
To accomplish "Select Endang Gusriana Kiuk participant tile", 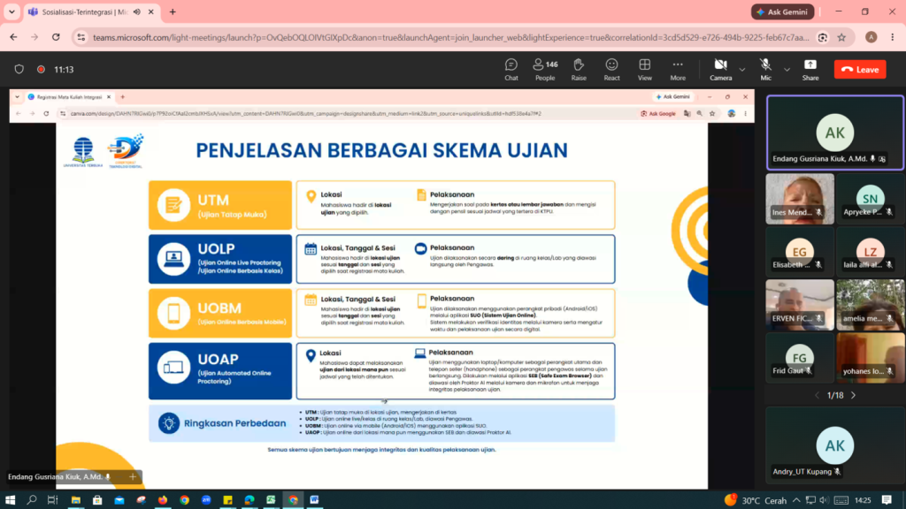I will pyautogui.click(x=835, y=133).
